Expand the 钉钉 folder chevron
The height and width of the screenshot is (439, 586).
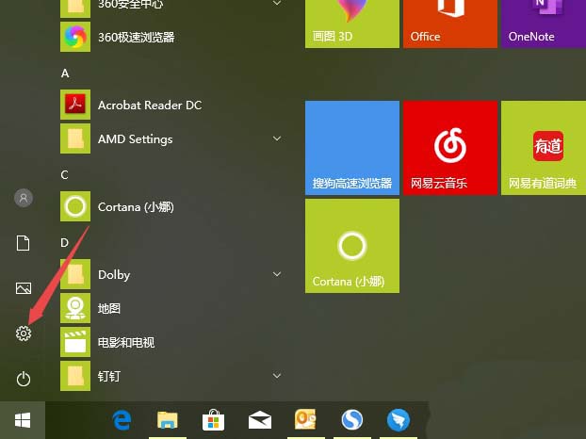(277, 376)
